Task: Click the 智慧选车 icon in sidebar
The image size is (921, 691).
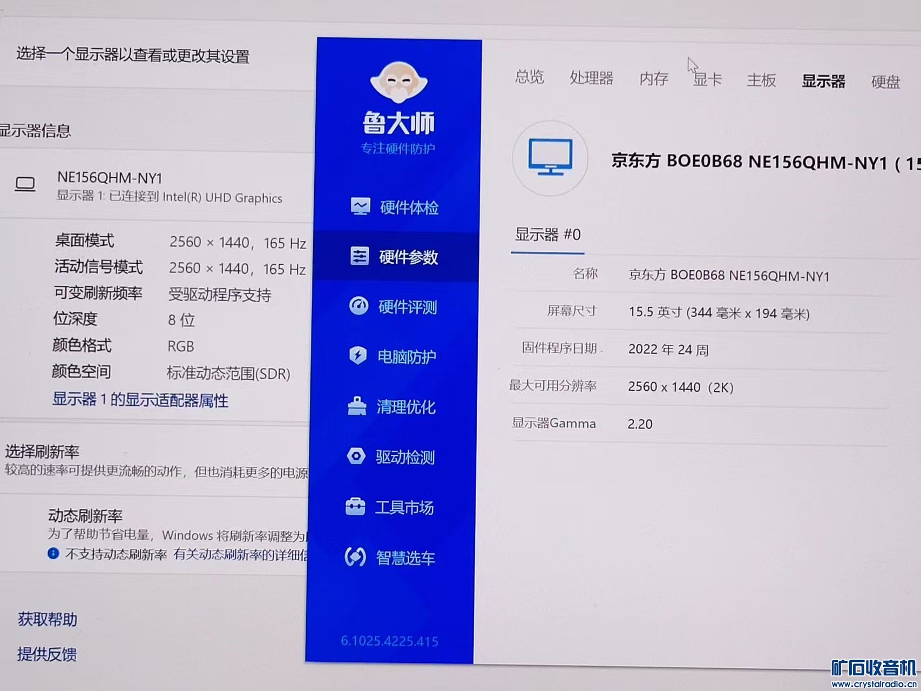Action: 355,556
